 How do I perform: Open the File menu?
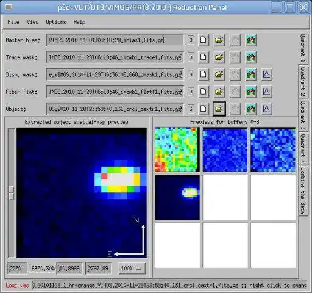13,22
